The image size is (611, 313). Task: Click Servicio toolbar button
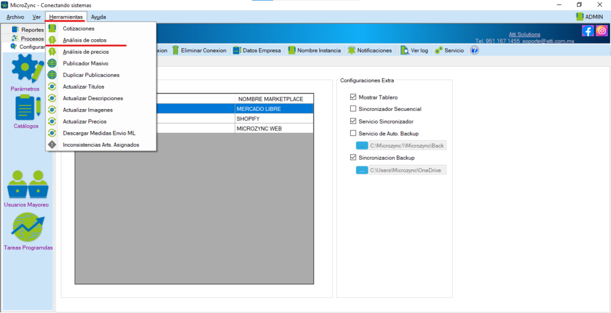(449, 51)
